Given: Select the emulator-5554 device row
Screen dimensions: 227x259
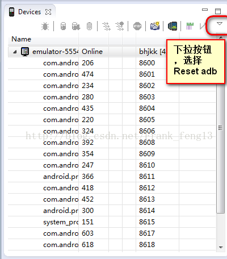Looking at the screenshot, I should pyautogui.click(x=112, y=52).
